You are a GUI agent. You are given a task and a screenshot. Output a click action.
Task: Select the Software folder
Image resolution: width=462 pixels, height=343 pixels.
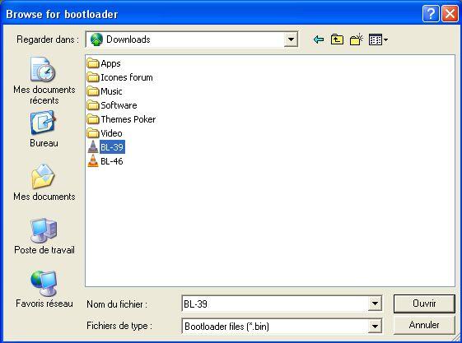[x=112, y=105]
